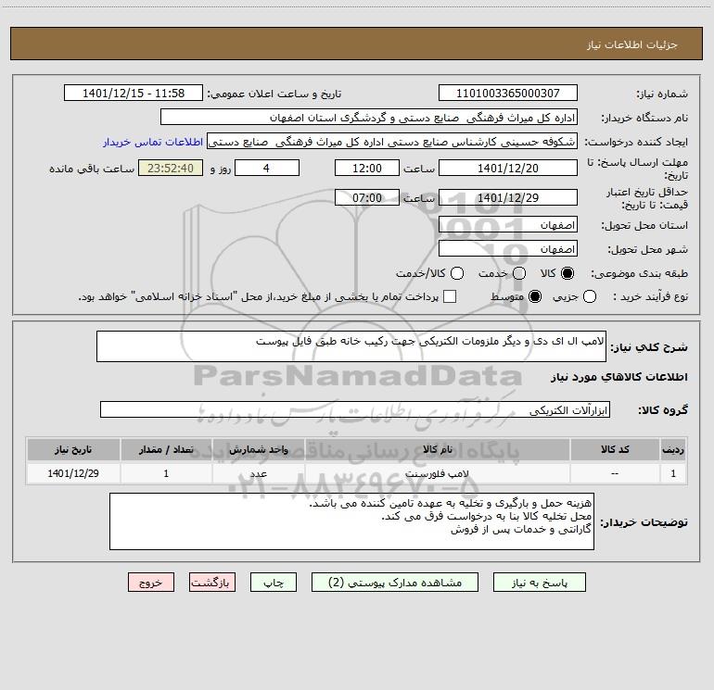
Task: Click the ردیف column header
Action: click(673, 449)
